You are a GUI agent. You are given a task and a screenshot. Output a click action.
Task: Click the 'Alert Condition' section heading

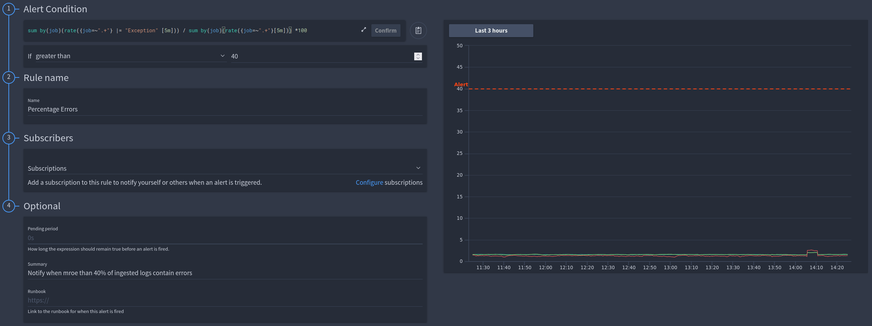[55, 9]
